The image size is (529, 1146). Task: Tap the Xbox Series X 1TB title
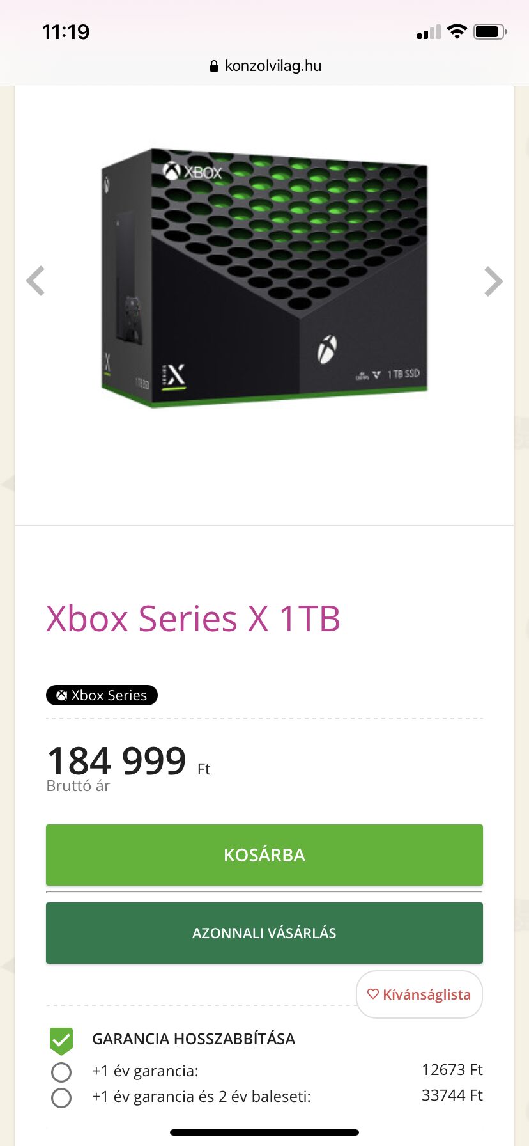point(193,618)
